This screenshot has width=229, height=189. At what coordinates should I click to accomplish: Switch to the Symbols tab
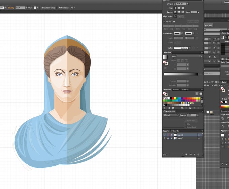[185, 89]
